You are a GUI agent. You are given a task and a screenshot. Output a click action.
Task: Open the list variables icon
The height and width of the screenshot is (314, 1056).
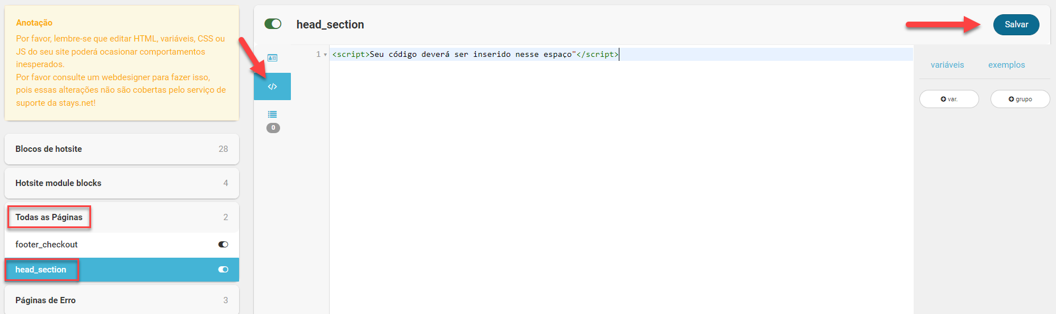tap(272, 114)
